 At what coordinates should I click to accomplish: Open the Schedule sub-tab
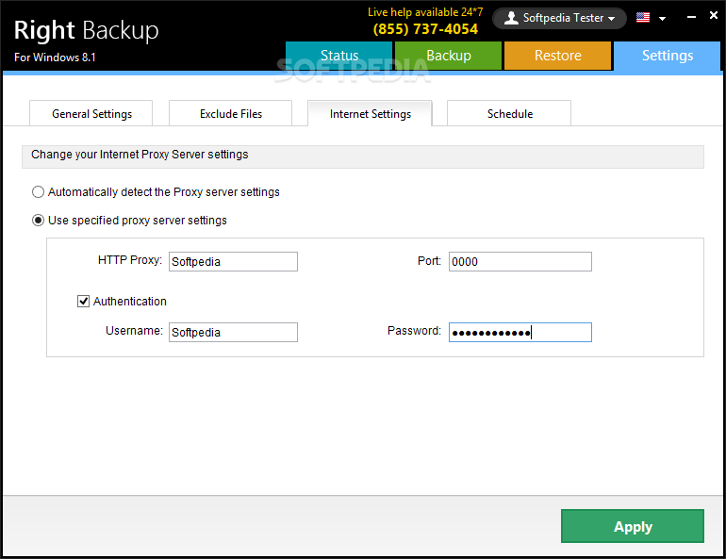click(x=509, y=113)
